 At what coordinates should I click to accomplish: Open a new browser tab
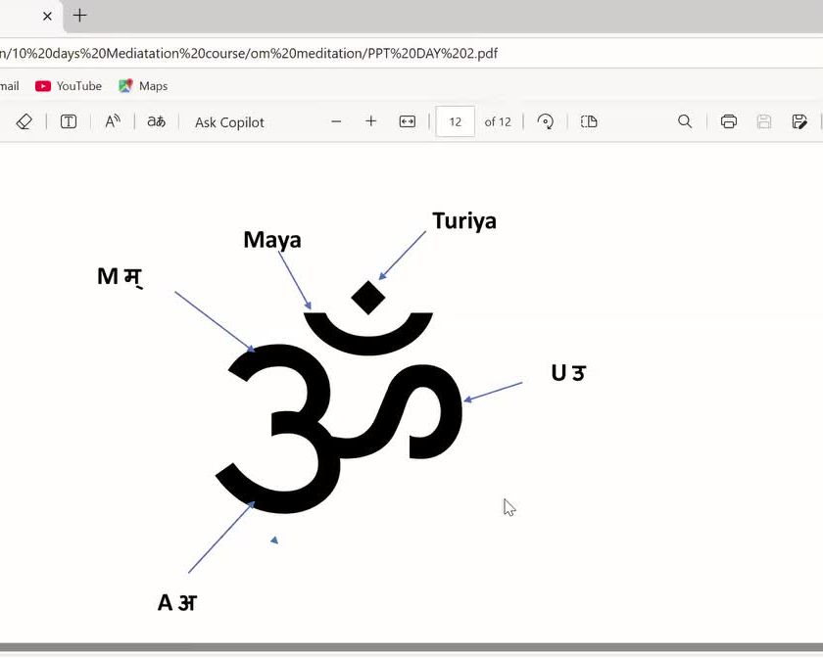(80, 16)
